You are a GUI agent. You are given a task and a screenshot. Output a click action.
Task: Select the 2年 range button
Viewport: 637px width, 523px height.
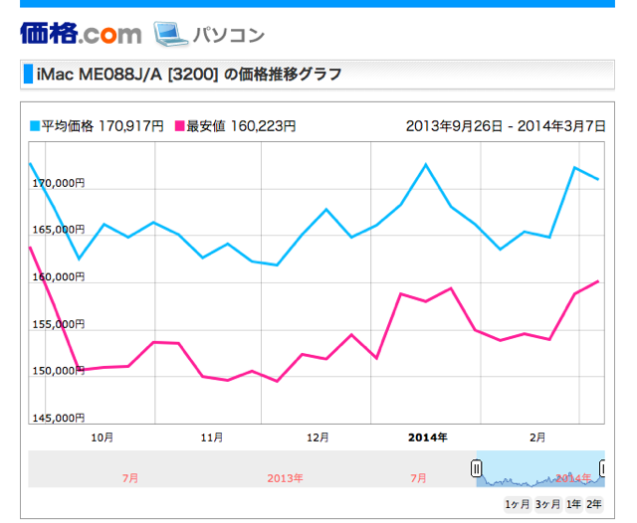[594, 504]
